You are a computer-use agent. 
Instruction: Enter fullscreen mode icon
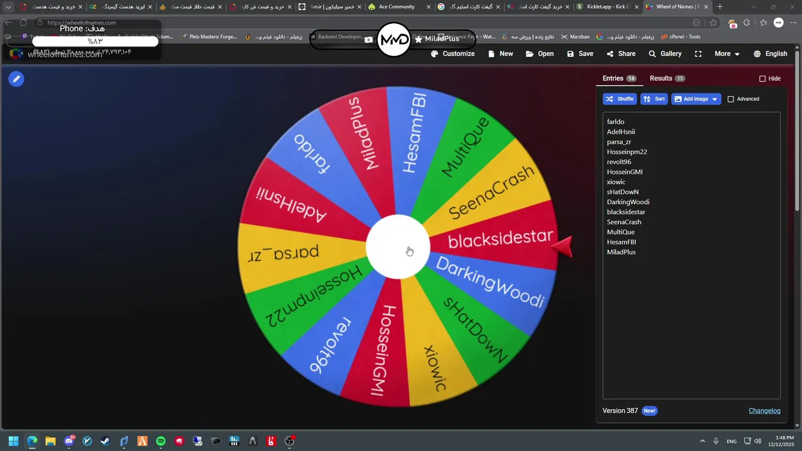698,54
